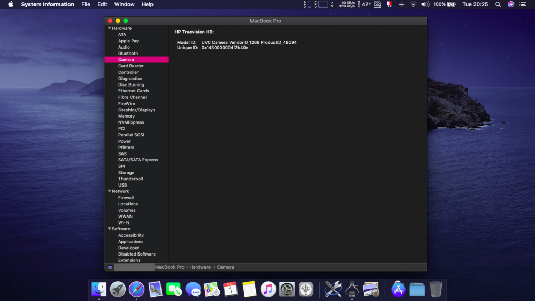535x301 pixels.
Task: Launch Safari from the Dock
Action: 136,289
